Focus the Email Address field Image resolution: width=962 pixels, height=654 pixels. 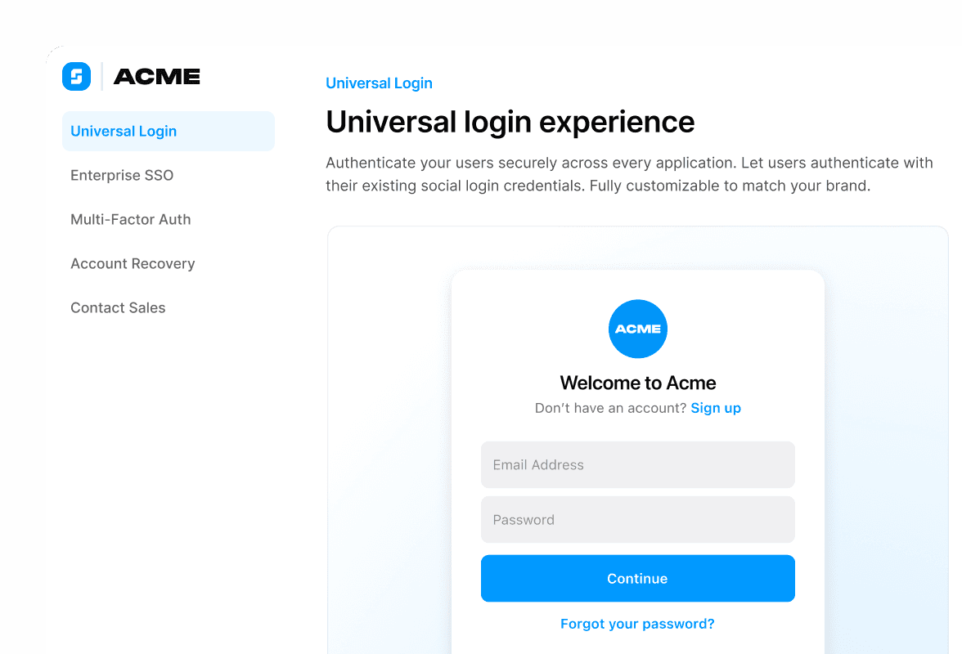click(x=637, y=464)
